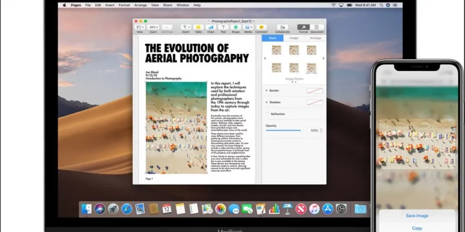This screenshot has width=465, height=232.
Task: Open Safari from the Dock
Action: click(x=126, y=209)
